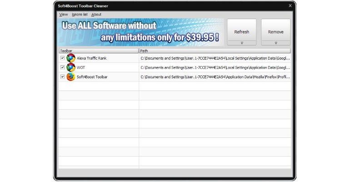
Task: Click the Firefox icon beside Soft4Boost Toolbar
Action: coord(71,77)
